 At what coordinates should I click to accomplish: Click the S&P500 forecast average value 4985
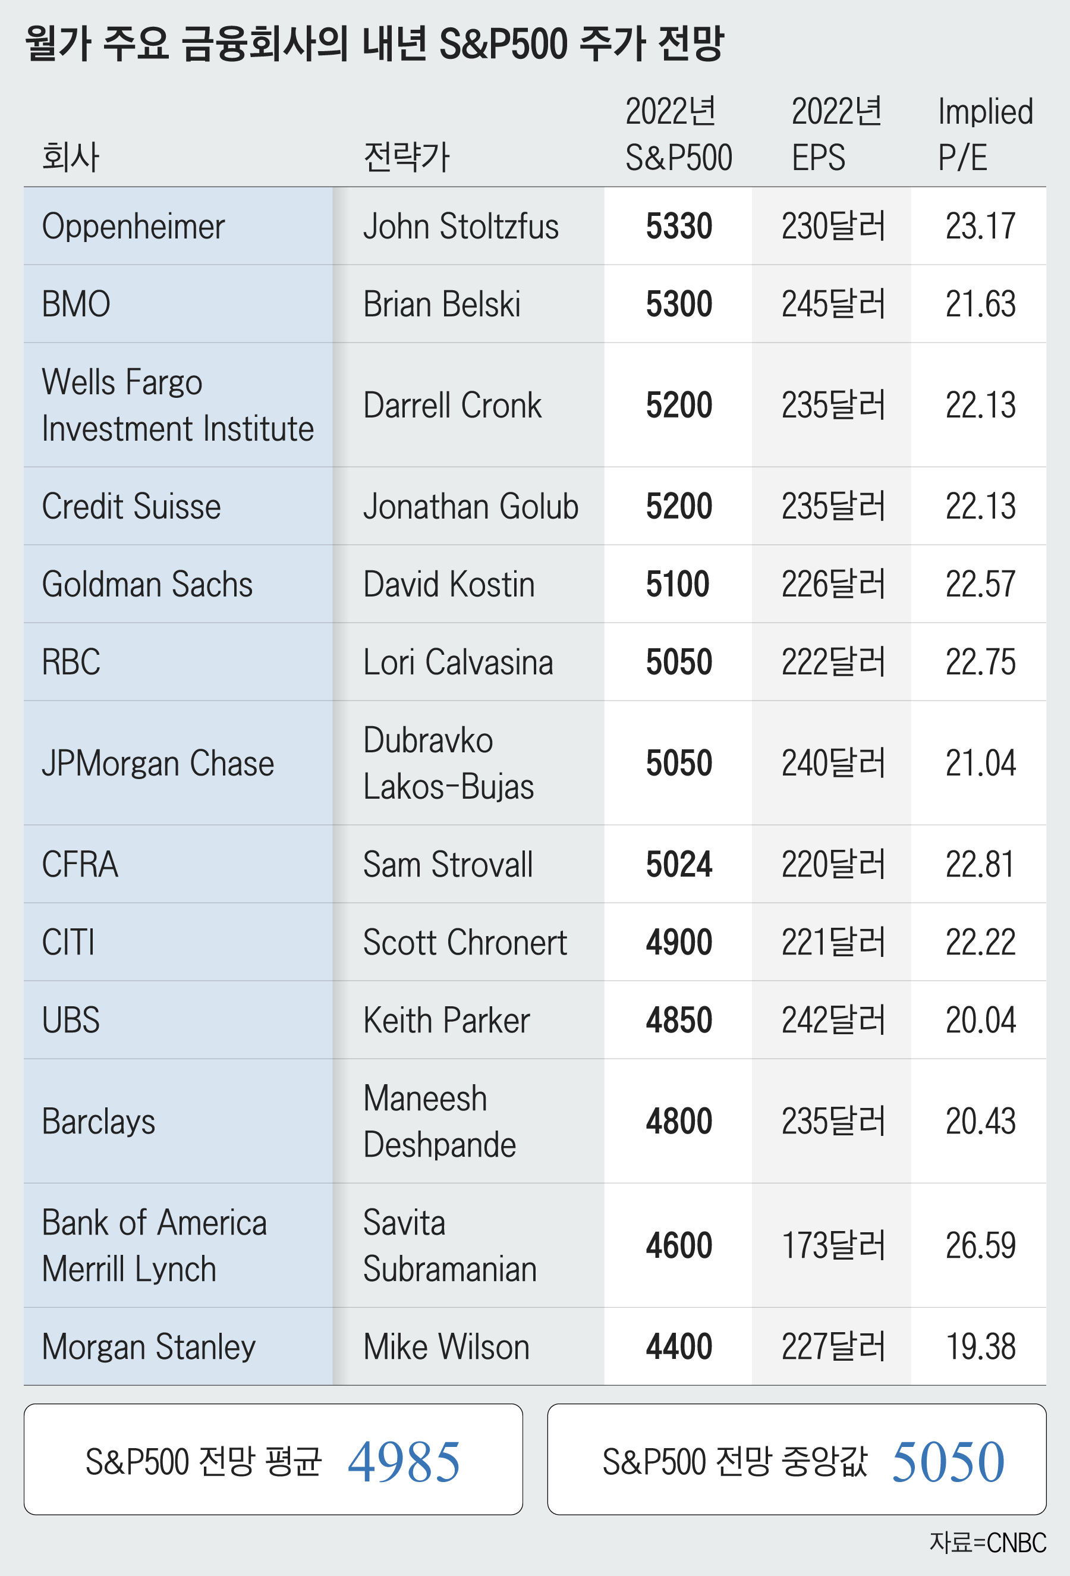pos(404,1462)
